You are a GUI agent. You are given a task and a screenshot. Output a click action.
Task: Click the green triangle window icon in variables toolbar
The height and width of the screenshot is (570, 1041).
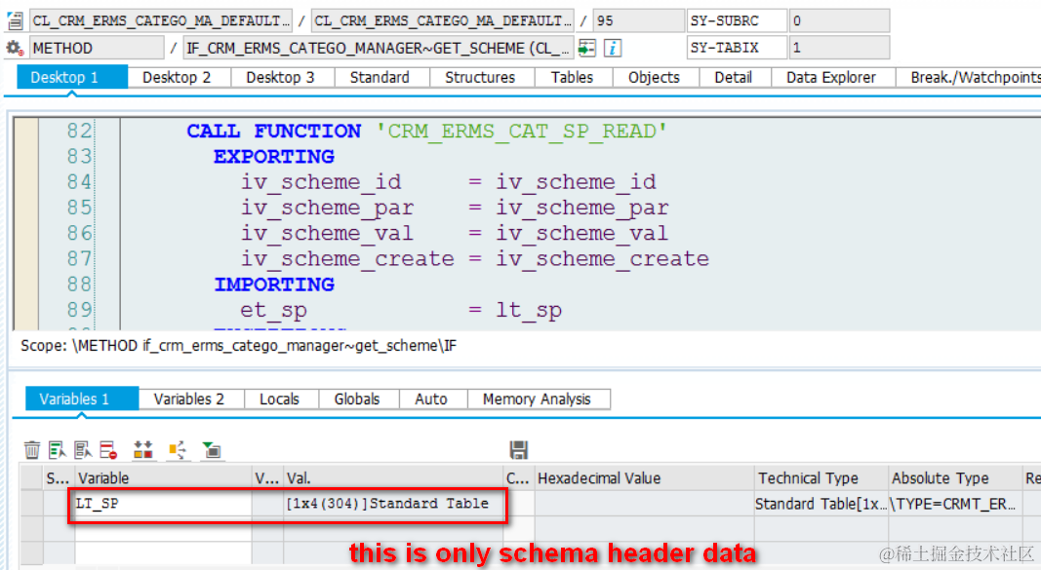tap(212, 450)
